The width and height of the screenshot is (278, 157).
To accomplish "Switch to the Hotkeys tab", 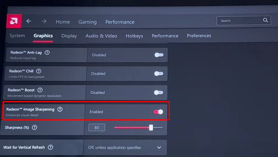I will [x=134, y=36].
